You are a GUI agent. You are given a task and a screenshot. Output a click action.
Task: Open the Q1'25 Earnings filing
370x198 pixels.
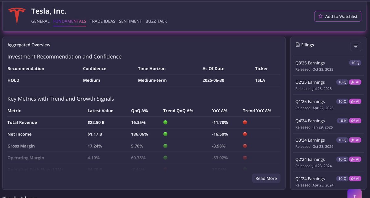pos(328,104)
